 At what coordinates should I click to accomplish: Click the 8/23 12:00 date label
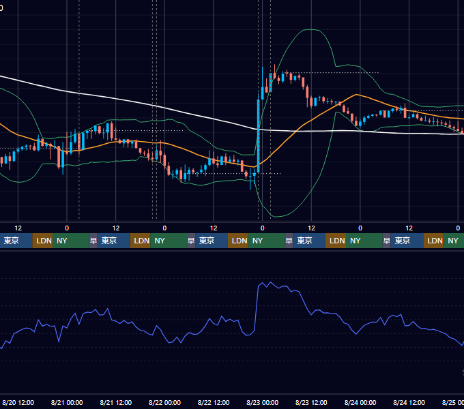click(311, 402)
